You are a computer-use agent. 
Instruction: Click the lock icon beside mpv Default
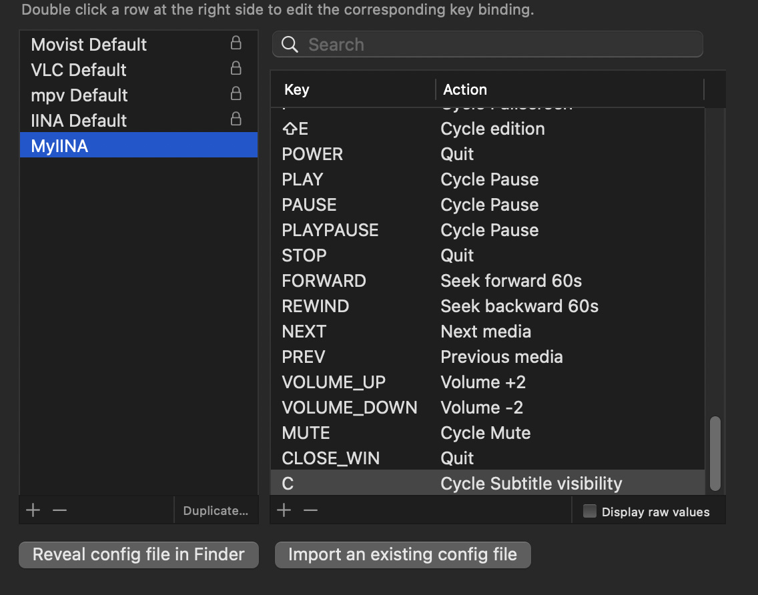236,94
